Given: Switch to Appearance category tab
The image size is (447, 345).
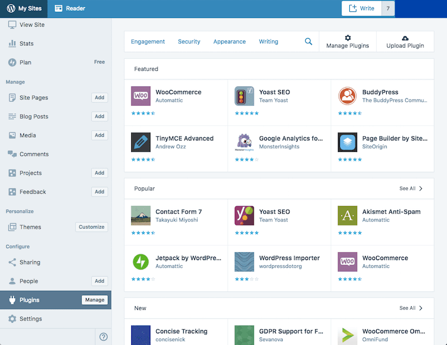Looking at the screenshot, I should coord(230,41).
